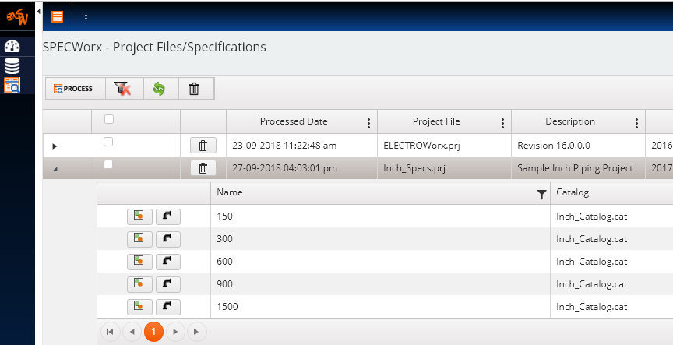Click the Catalog column header
Image resolution: width=673 pixels, height=345 pixels.
573,192
